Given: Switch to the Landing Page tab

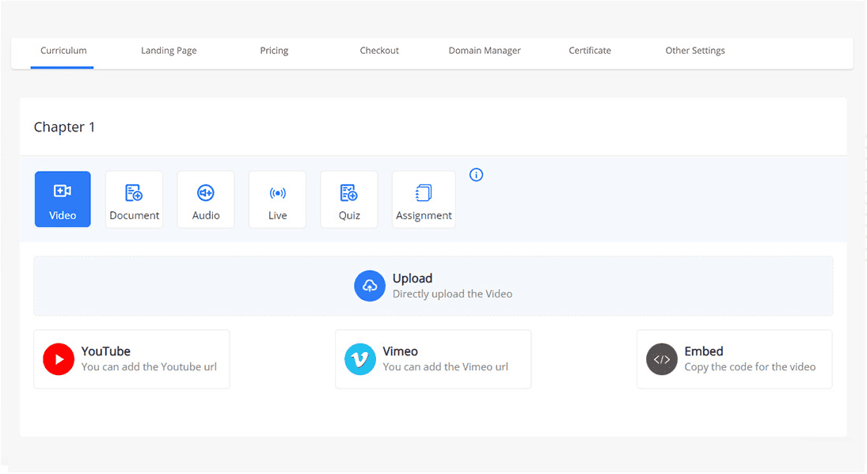Looking at the screenshot, I should click(169, 50).
